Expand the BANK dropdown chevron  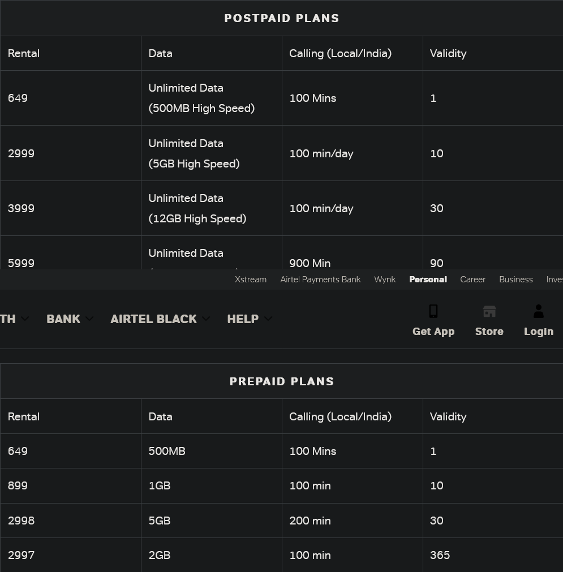[89, 319]
